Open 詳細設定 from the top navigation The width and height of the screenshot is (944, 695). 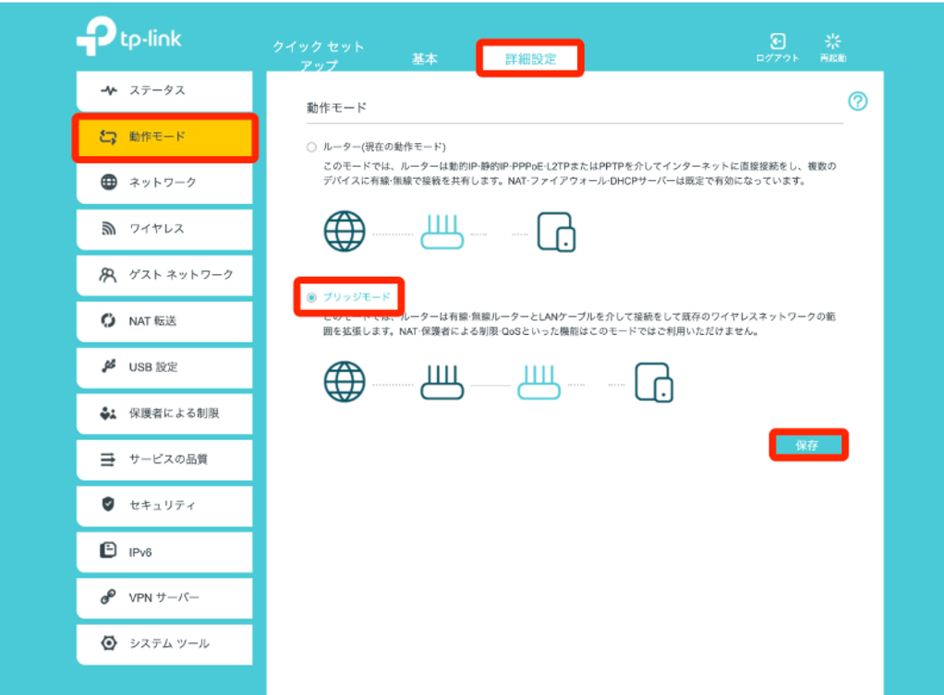530,57
